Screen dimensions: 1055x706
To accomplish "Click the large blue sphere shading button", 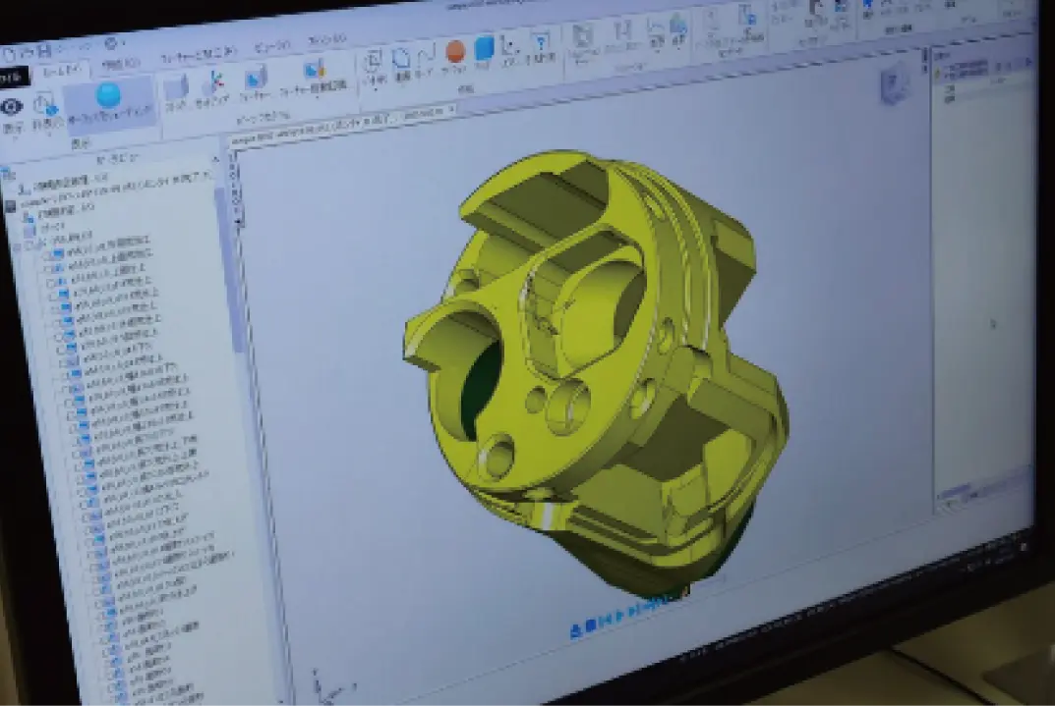I will point(108,96).
